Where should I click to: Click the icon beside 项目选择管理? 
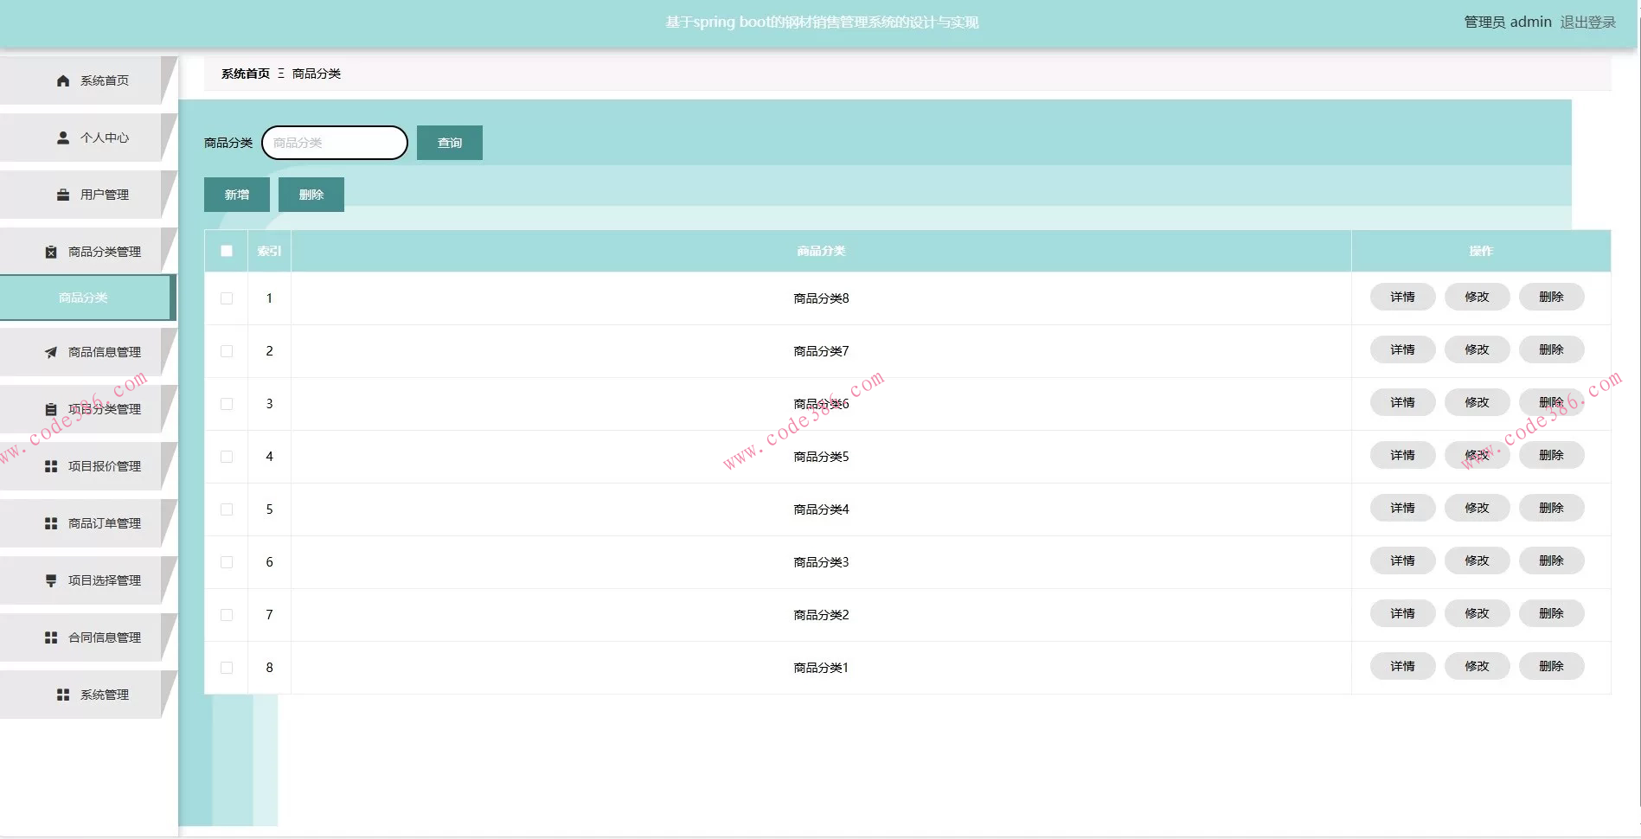(51, 580)
